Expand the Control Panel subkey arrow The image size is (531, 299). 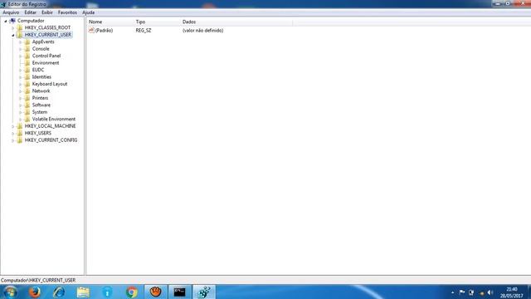click(x=20, y=56)
